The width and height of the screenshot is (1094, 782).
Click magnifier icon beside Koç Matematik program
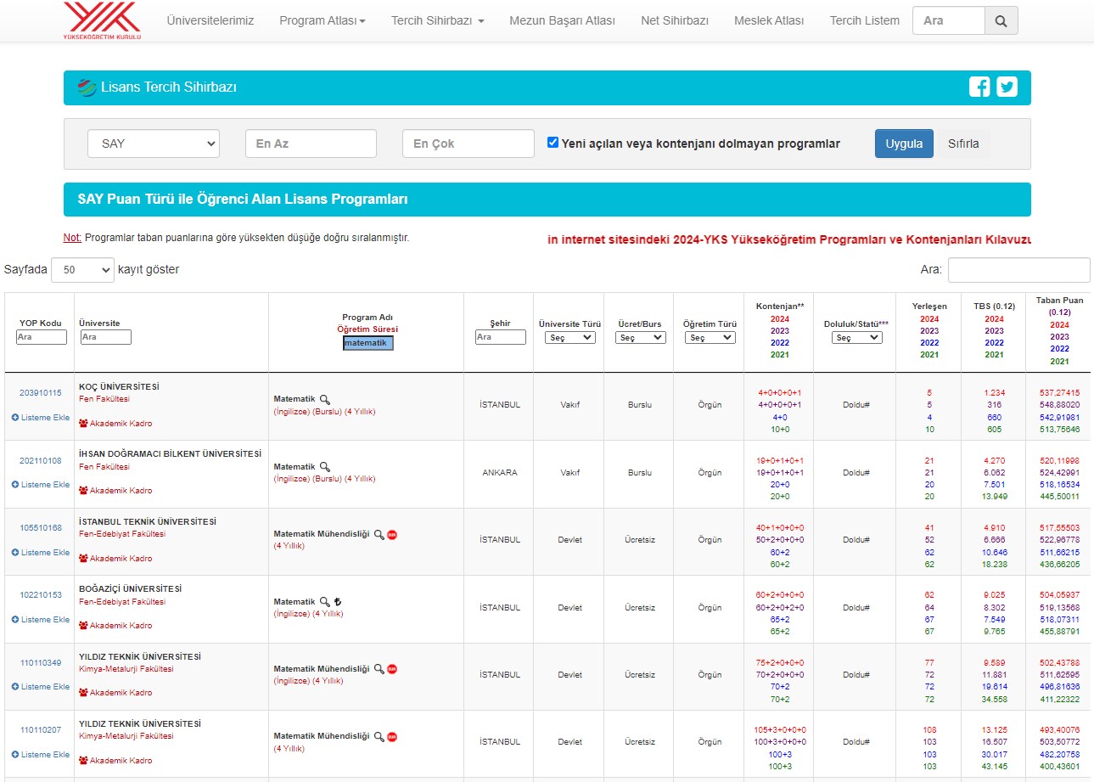(x=324, y=399)
